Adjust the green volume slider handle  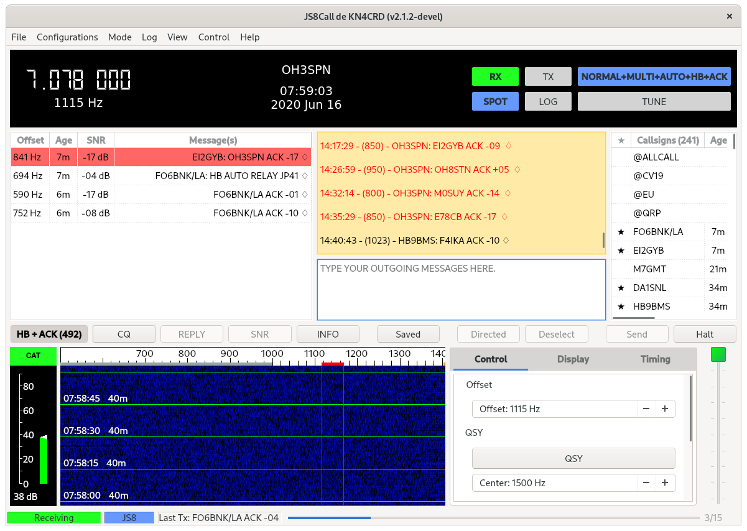(718, 354)
